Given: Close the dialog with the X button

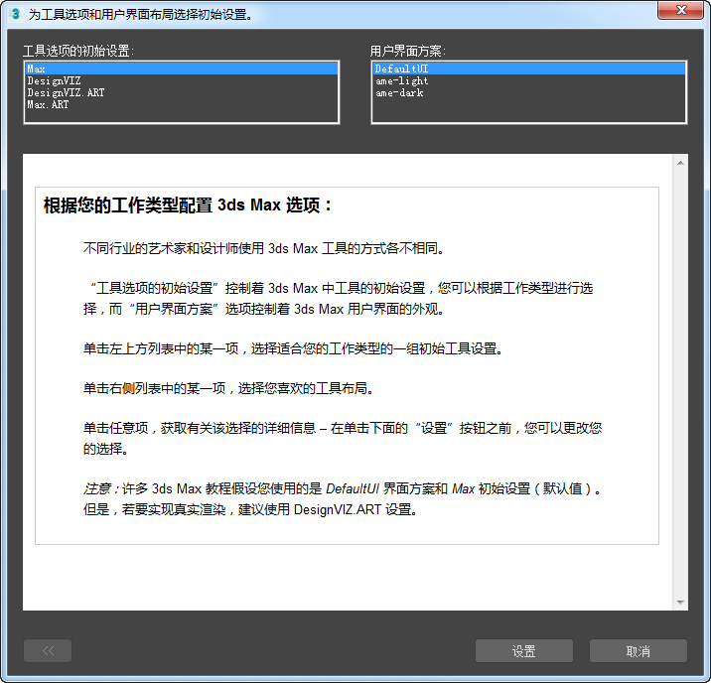Looking at the screenshot, I should coord(680,10).
